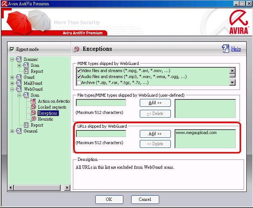Viewport: 253px width, 208px height.
Task: Click the Locked requests icon
Action: 33,107
